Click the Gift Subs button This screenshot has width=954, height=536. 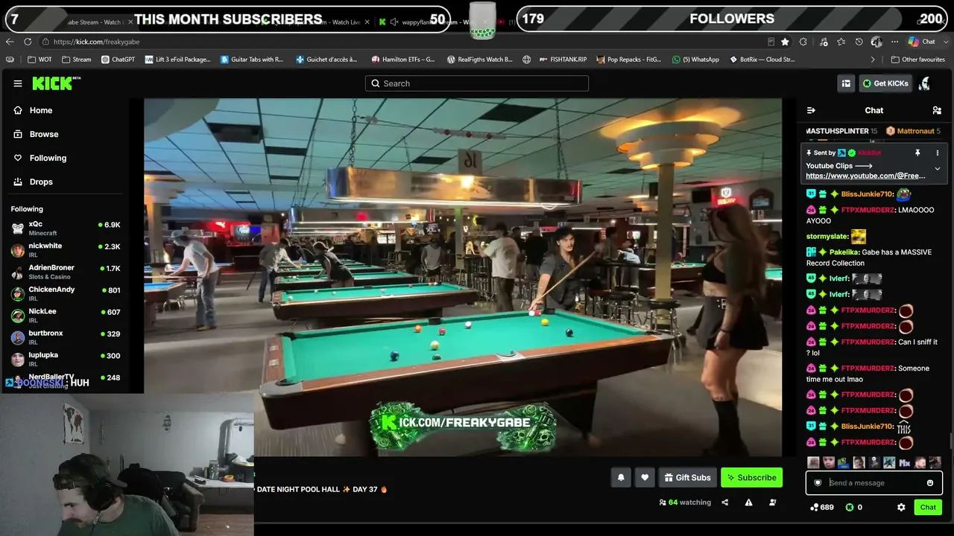pos(687,478)
